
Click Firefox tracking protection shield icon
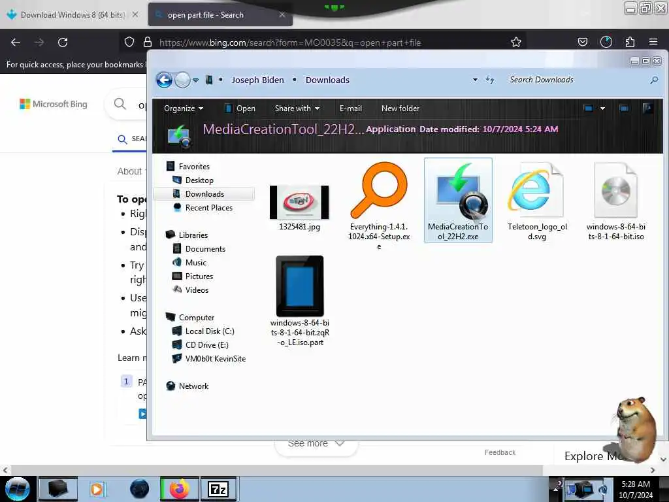pyautogui.click(x=129, y=42)
